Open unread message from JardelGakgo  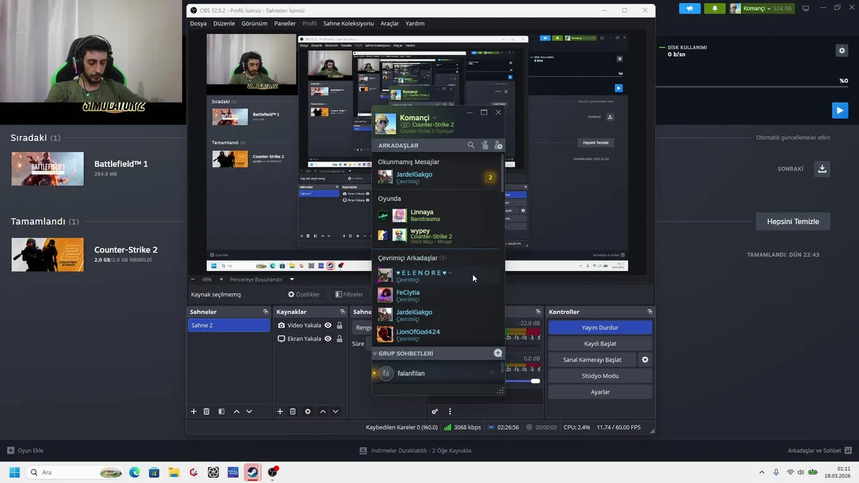click(437, 177)
